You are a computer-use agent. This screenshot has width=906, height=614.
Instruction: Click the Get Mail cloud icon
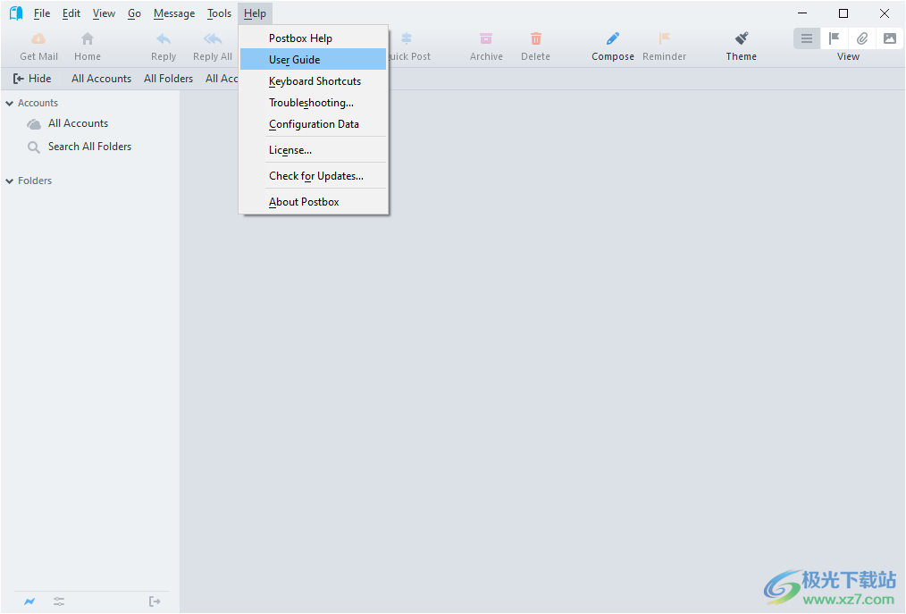[x=38, y=38]
